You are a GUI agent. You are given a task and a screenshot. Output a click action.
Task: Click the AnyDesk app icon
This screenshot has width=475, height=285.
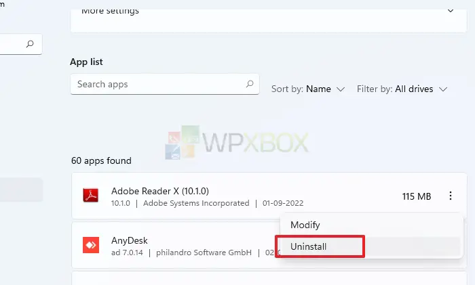[90, 245]
